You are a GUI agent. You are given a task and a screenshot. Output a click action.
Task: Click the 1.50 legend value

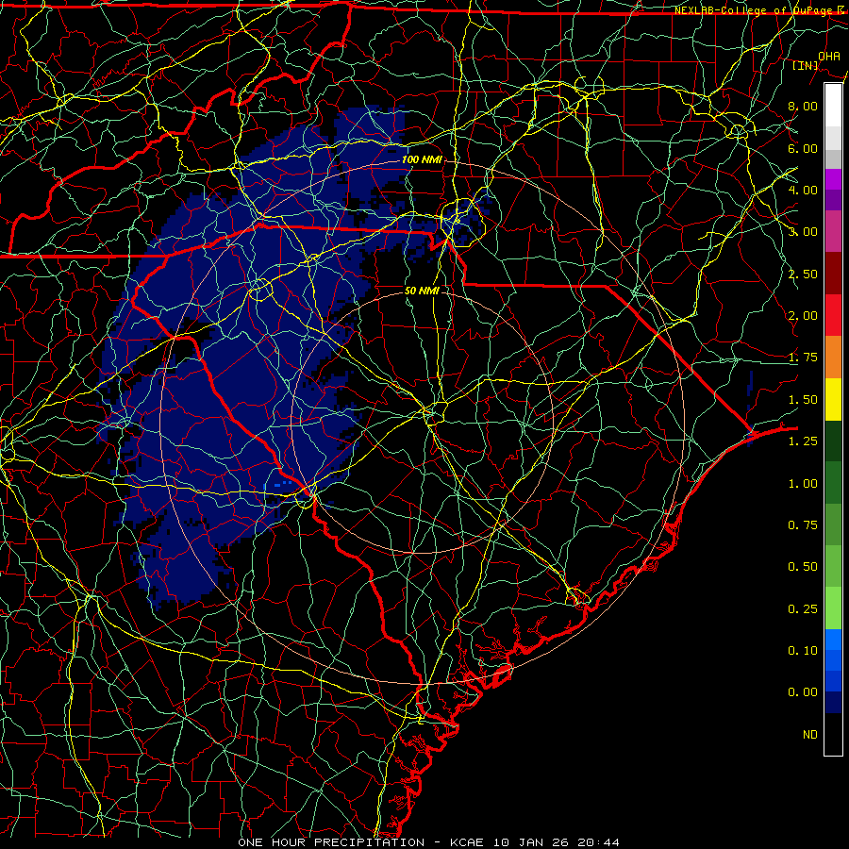[803, 400]
